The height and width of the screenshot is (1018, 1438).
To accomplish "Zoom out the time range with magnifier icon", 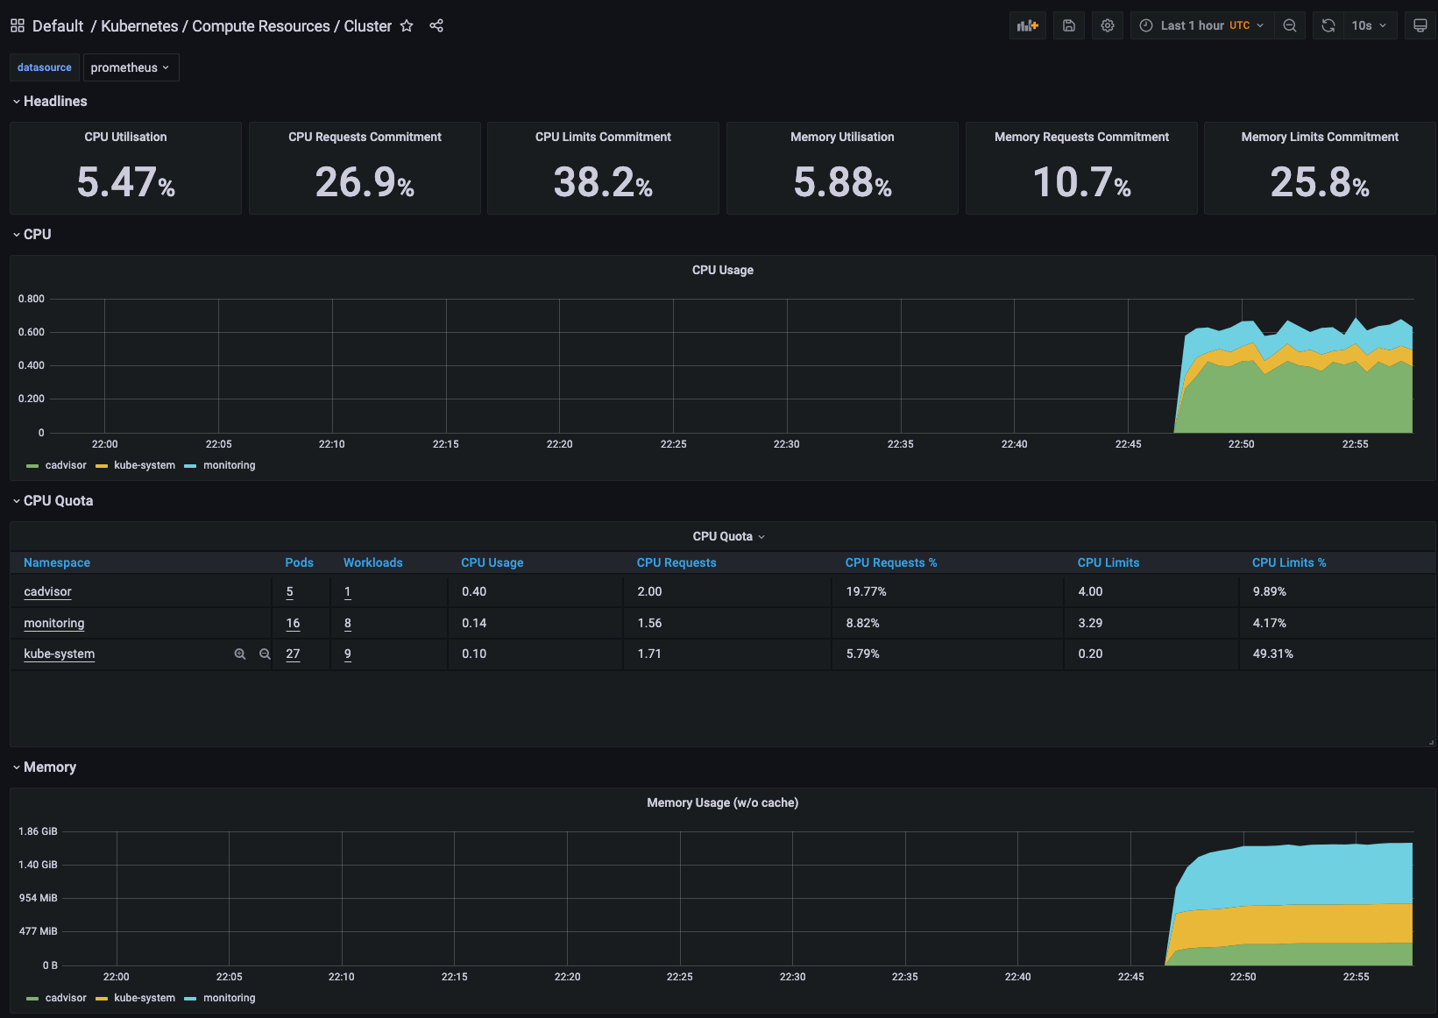I will click(1289, 25).
